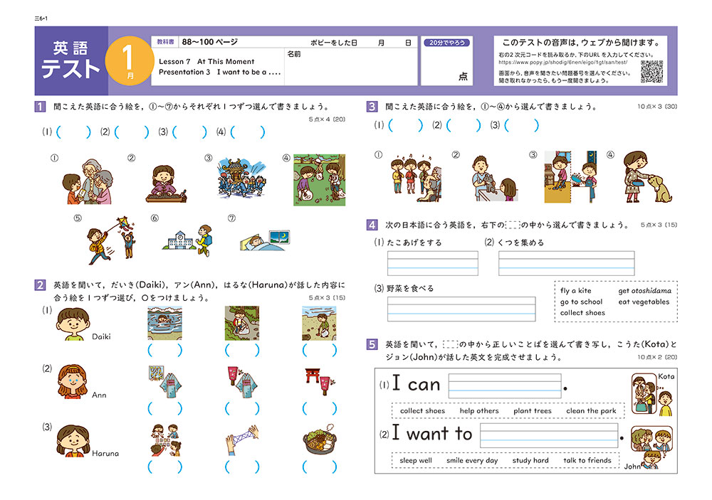The width and height of the screenshot is (712, 500).
Task: Click writing lines for くつを集める
Action: (x=566, y=263)
